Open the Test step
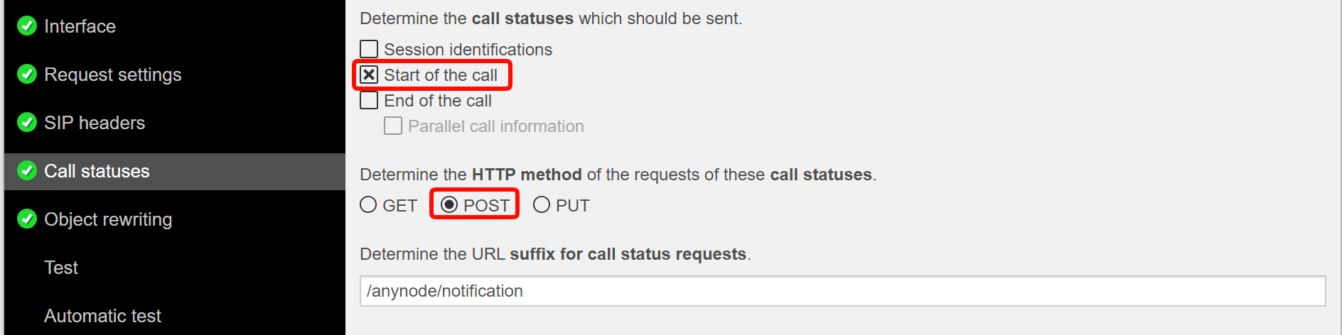This screenshot has width=1342, height=335. 61,268
